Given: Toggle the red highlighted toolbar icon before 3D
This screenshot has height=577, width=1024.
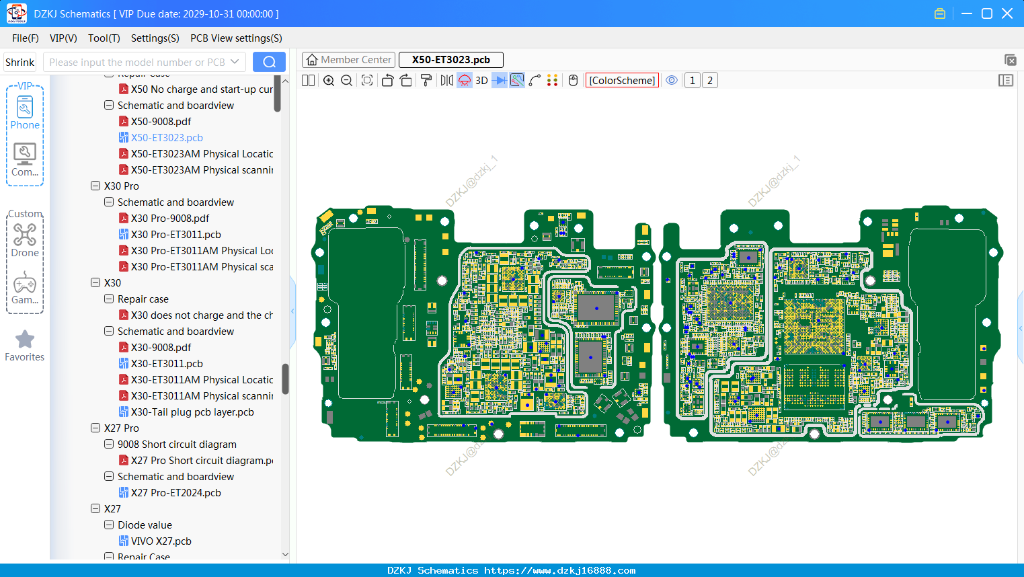Looking at the screenshot, I should (465, 81).
